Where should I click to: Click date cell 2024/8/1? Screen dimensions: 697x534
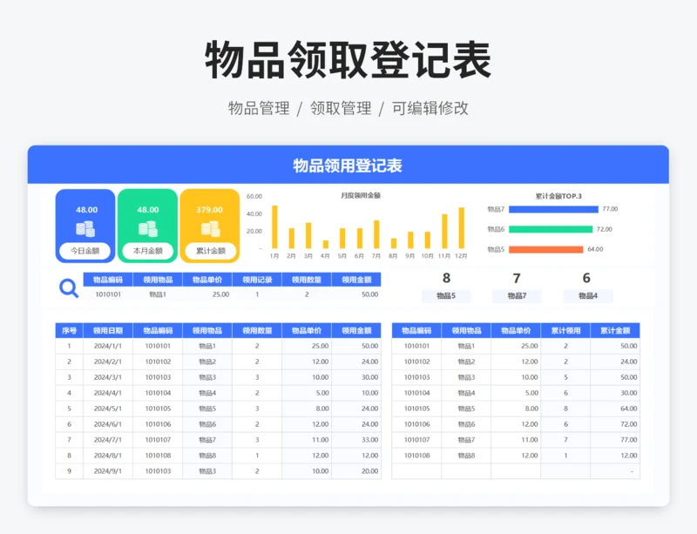pos(107,456)
